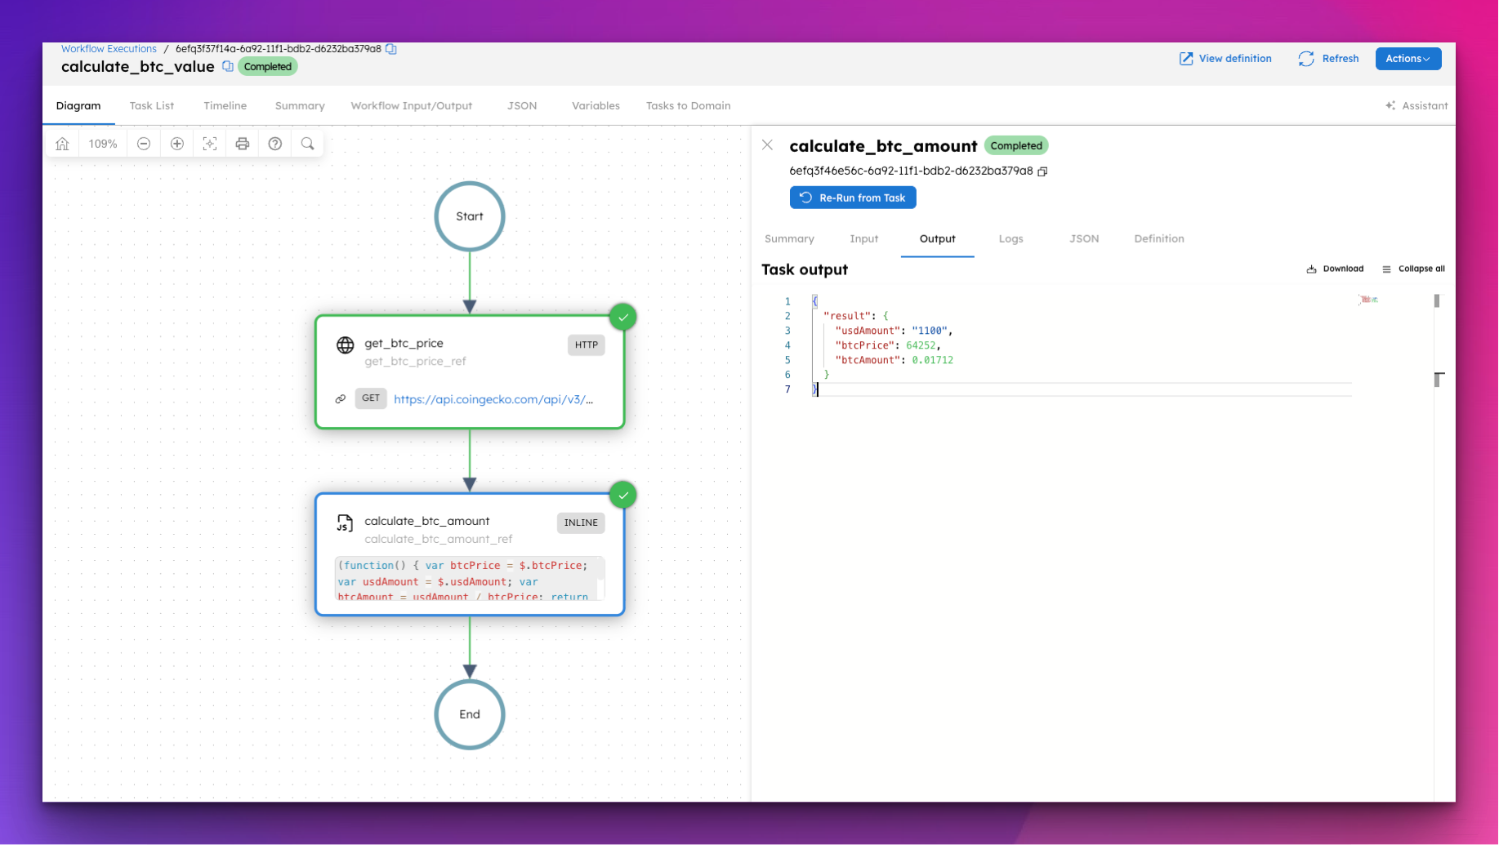Select the Diagram tab

(x=78, y=105)
